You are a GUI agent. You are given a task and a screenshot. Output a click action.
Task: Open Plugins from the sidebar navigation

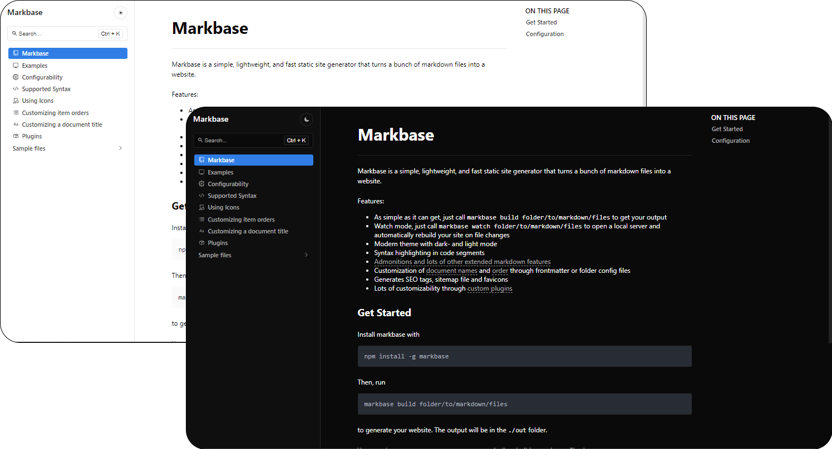pyautogui.click(x=217, y=242)
